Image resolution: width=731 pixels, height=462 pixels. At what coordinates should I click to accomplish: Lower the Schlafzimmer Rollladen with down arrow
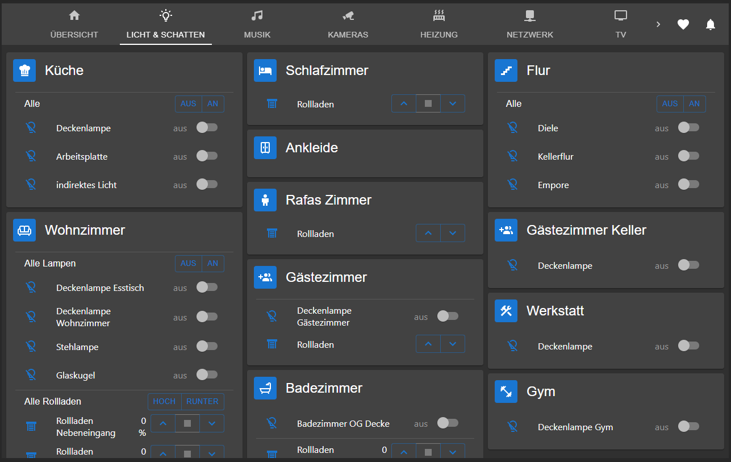pyautogui.click(x=453, y=103)
